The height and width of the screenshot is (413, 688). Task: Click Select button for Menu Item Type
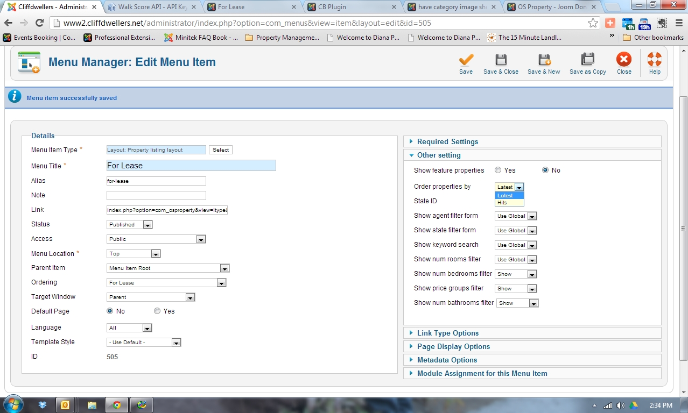(221, 150)
